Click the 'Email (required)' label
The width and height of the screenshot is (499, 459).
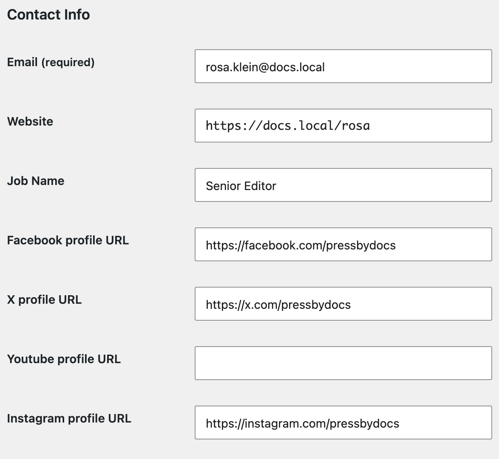click(x=51, y=62)
